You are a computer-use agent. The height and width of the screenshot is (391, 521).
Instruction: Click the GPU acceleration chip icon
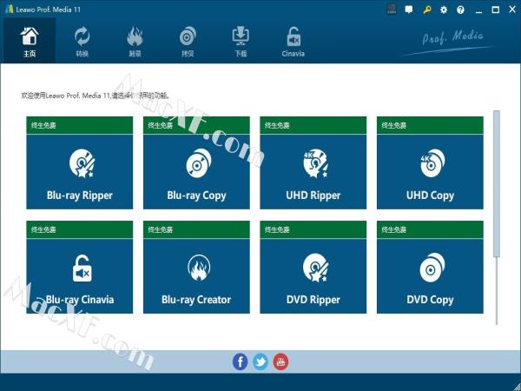point(390,10)
